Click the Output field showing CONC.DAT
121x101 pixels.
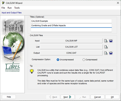tap(71, 53)
